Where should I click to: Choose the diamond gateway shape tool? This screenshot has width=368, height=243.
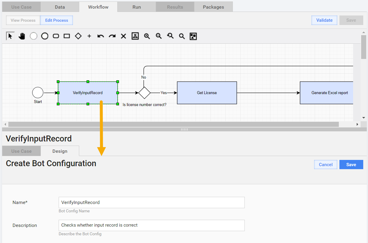pos(78,36)
